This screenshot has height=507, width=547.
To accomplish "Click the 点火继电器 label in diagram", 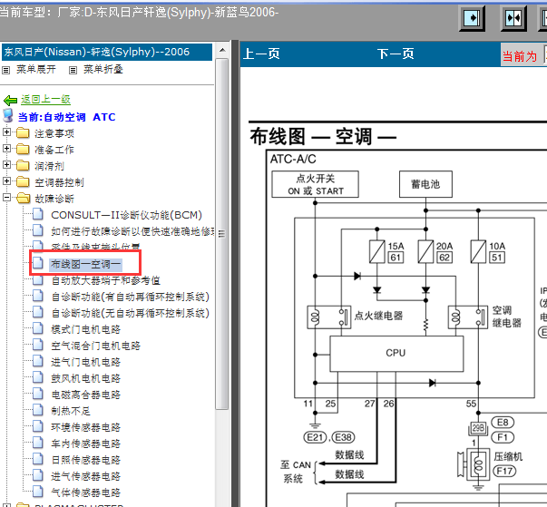I will pos(378,316).
